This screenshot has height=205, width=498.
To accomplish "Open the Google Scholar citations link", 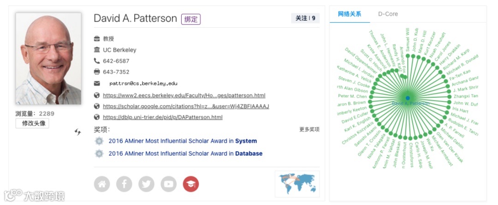I will (186, 106).
